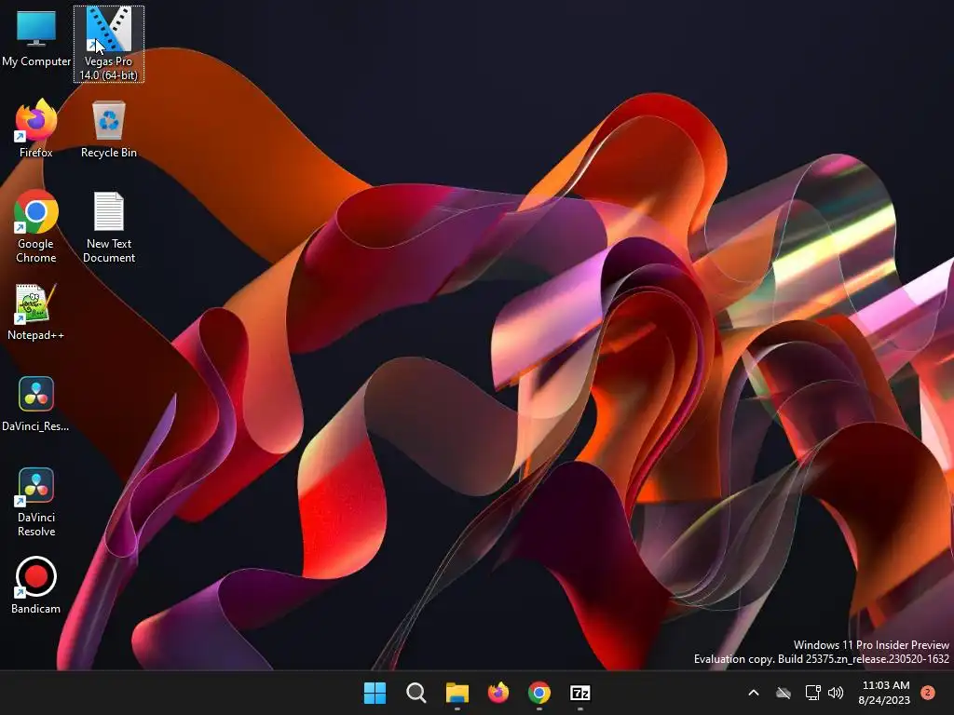Image resolution: width=954 pixels, height=715 pixels.
Task: Expand the hidden system tray icons
Action: (x=753, y=693)
